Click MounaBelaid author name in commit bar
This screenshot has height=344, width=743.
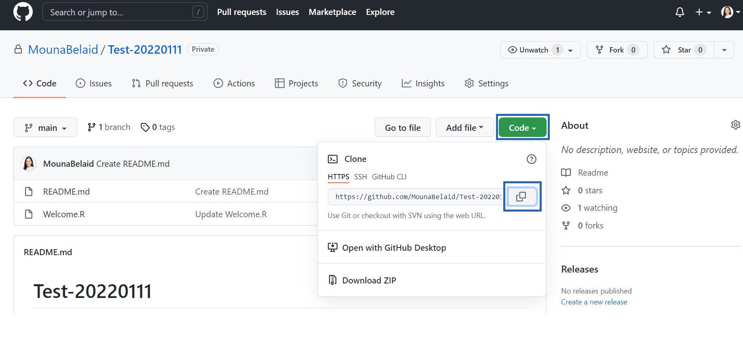coord(68,164)
